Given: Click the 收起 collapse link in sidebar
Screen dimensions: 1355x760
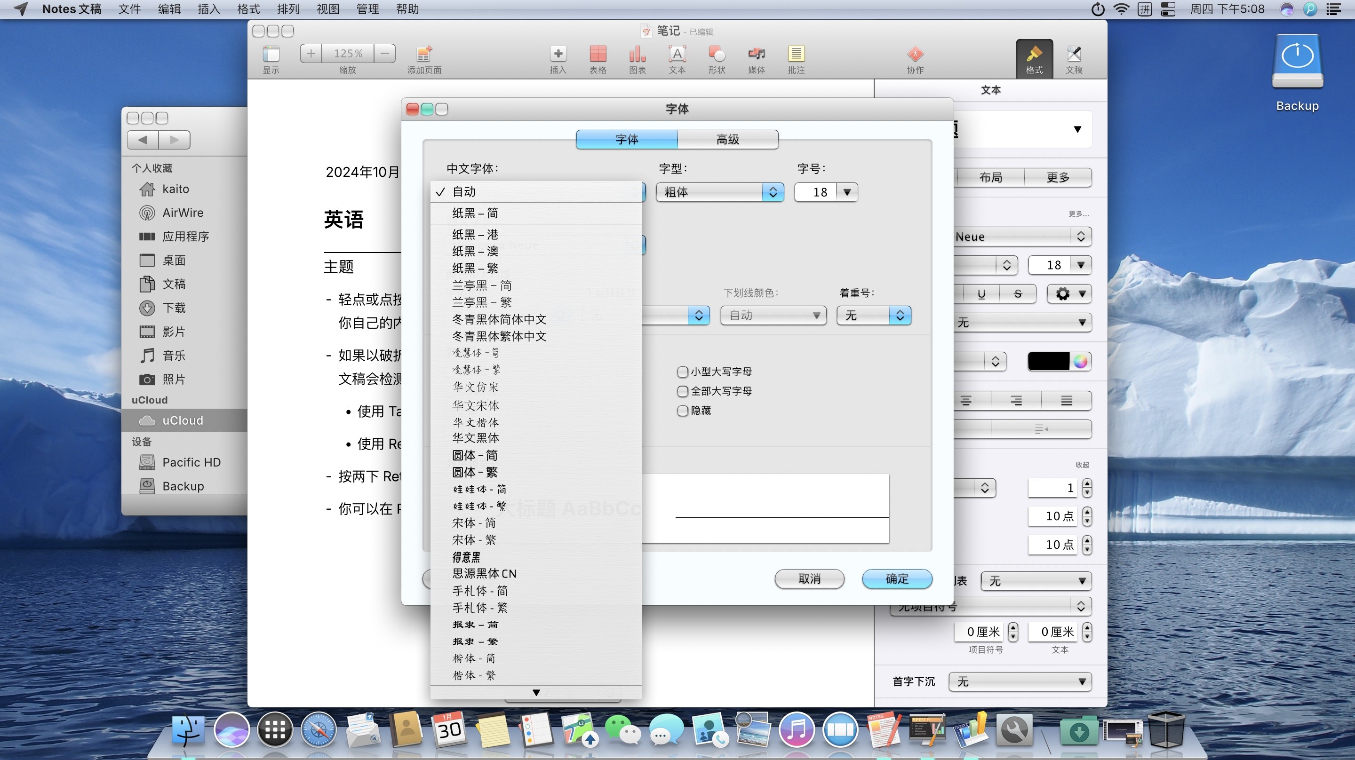Looking at the screenshot, I should pos(1082,465).
